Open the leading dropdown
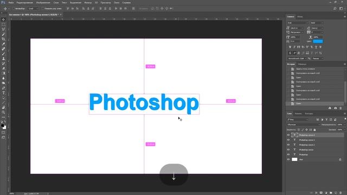Viewport: 347px width, 195px height. coord(317,28)
